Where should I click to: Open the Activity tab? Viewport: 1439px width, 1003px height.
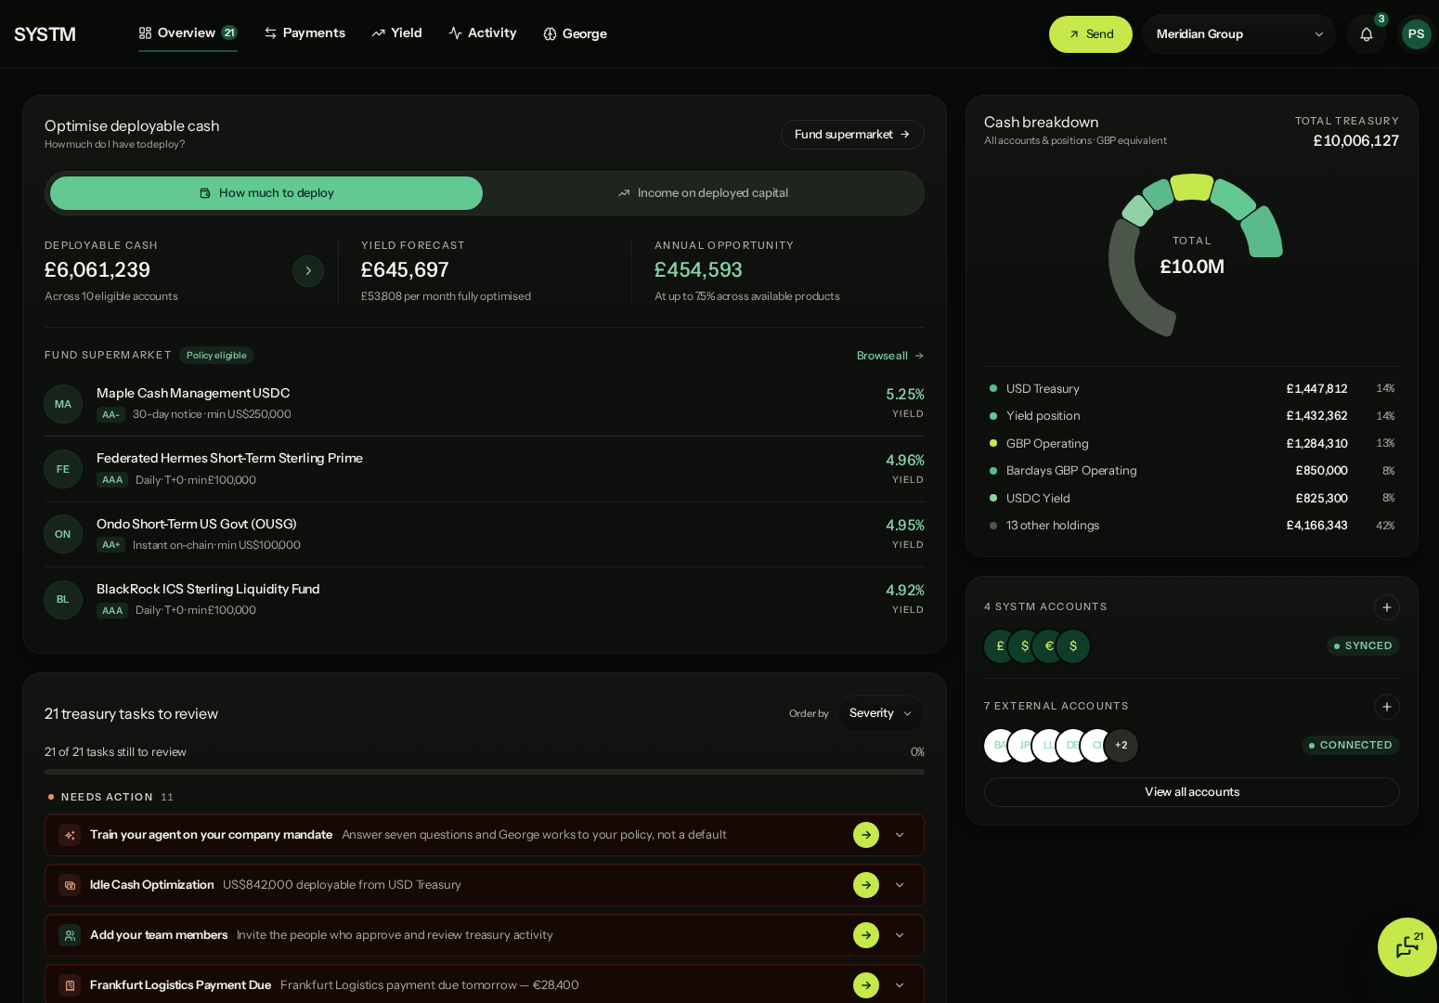pyautogui.click(x=483, y=33)
